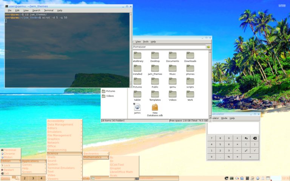Screen dimensions: 290x181
Task: Click the go arrow beside the path bar
Action: pyautogui.click(x=208, y=47)
